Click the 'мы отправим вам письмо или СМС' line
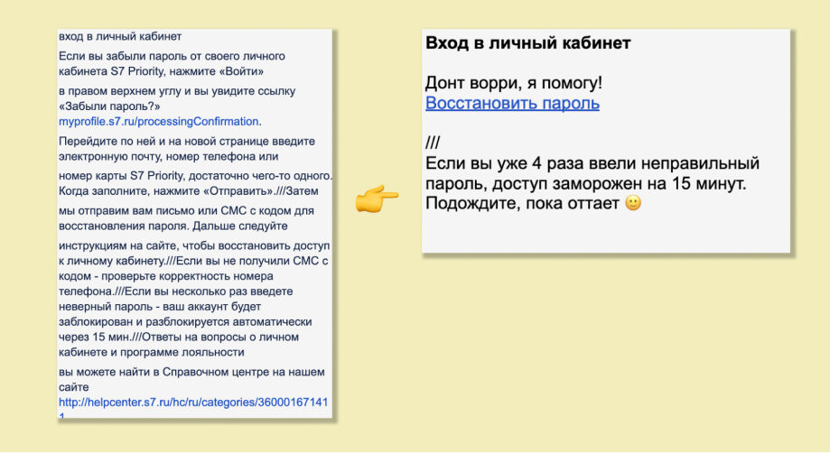This screenshot has height=453, width=830. 186,210
